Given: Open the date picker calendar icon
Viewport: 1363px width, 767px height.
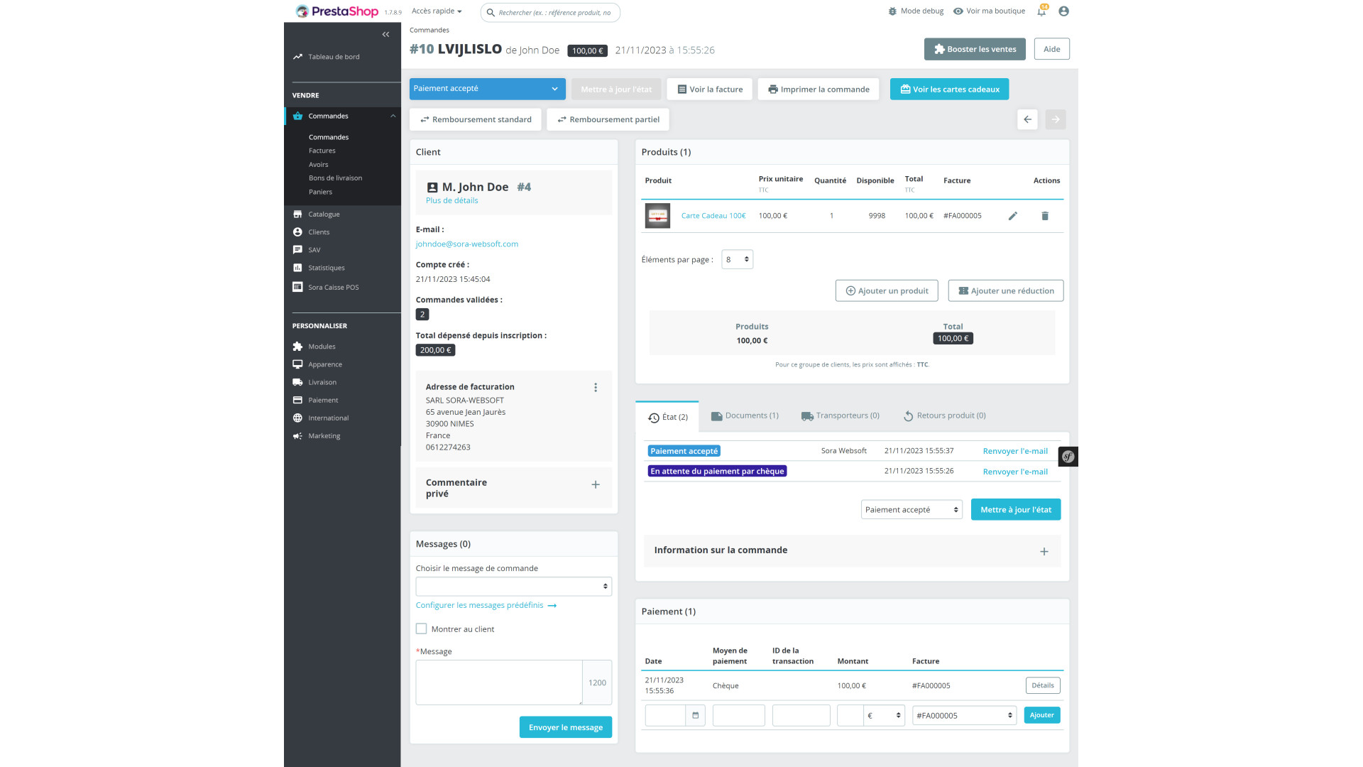Looking at the screenshot, I should pyautogui.click(x=695, y=715).
